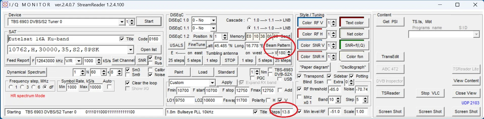Screen dimensions: 484x119
Task: Click the Get PSI button
Action: point(390,22)
